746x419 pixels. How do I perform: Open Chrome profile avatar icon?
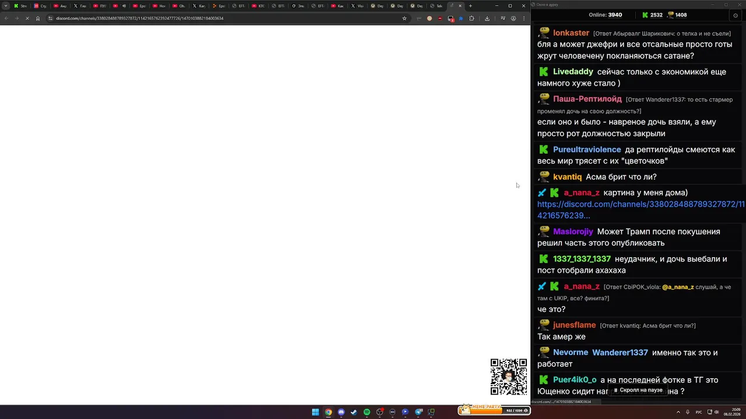[x=513, y=18]
